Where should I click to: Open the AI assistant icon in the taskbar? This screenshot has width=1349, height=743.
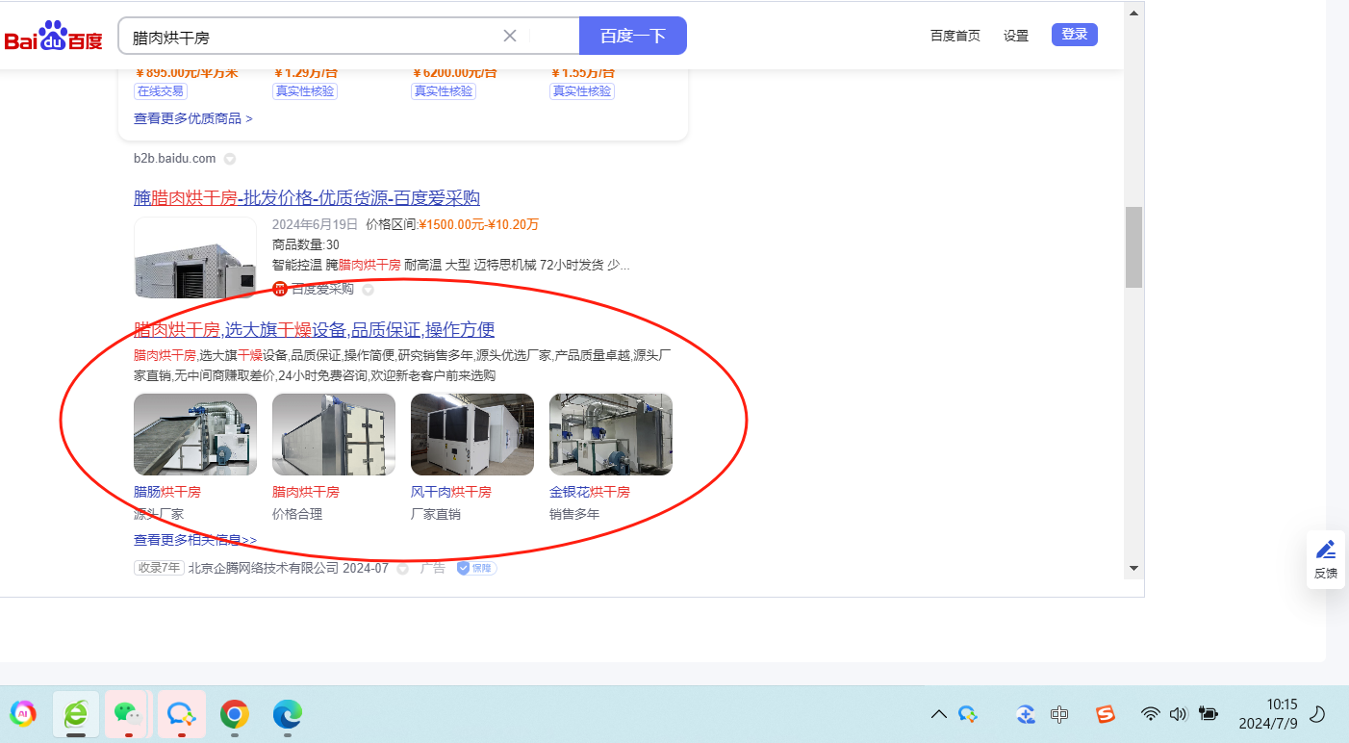(22, 713)
